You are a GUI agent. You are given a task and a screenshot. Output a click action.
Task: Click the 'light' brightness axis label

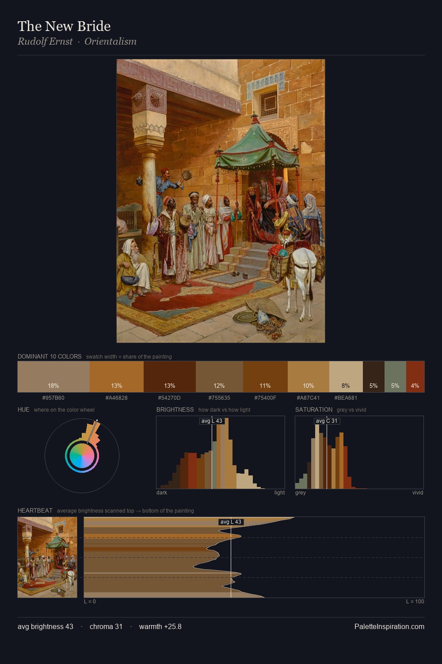point(279,493)
